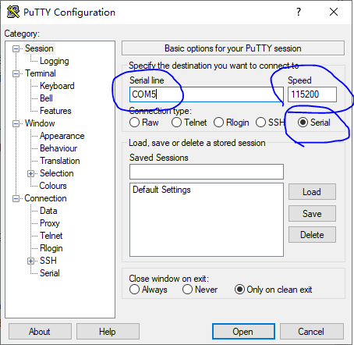The width and height of the screenshot is (354, 345).
Task: Choose the SSH connection type
Action: click(x=260, y=123)
